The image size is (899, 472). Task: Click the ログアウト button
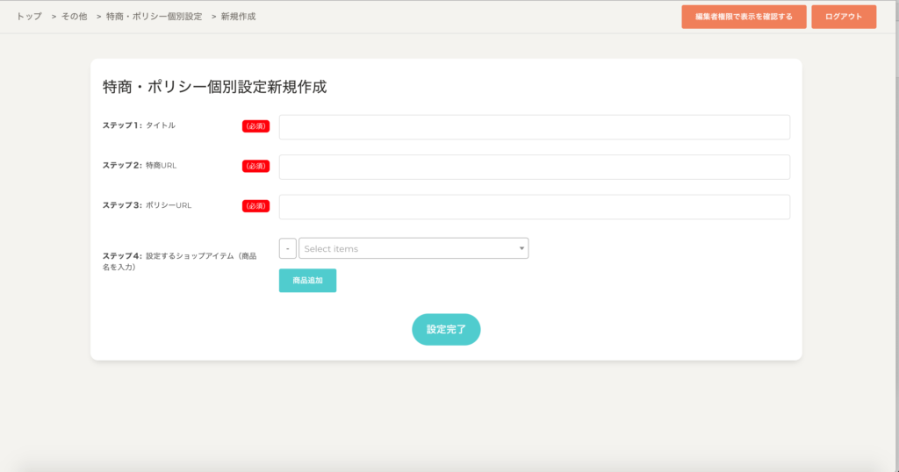point(843,17)
